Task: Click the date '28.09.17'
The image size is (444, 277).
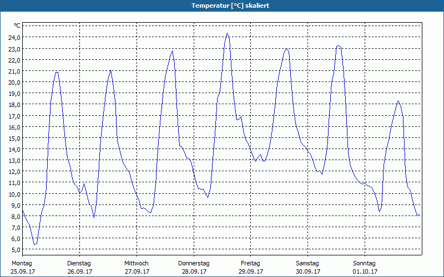Action: click(194, 271)
